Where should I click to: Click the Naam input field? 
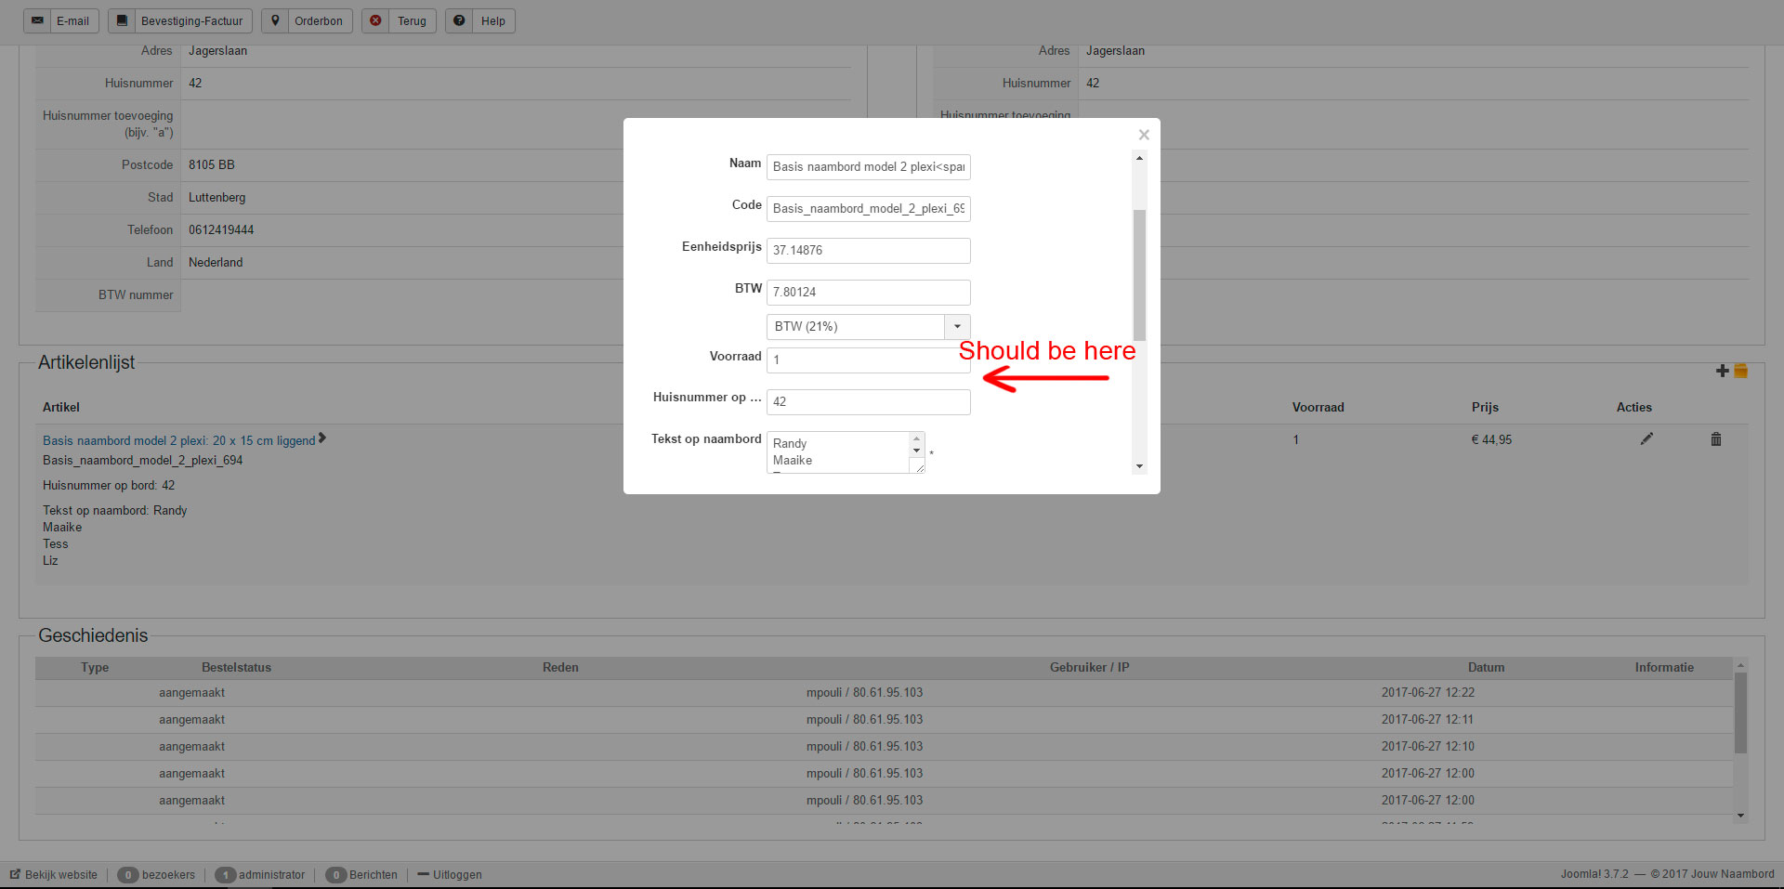[869, 167]
